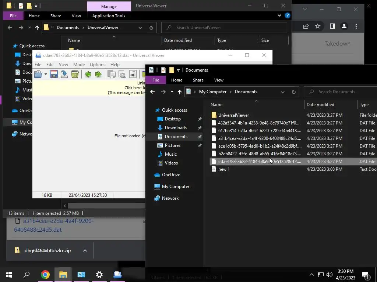Click Copy icon in Universal Viewer toolbar
Screen dimensions: 377x282
click(x=111, y=74)
